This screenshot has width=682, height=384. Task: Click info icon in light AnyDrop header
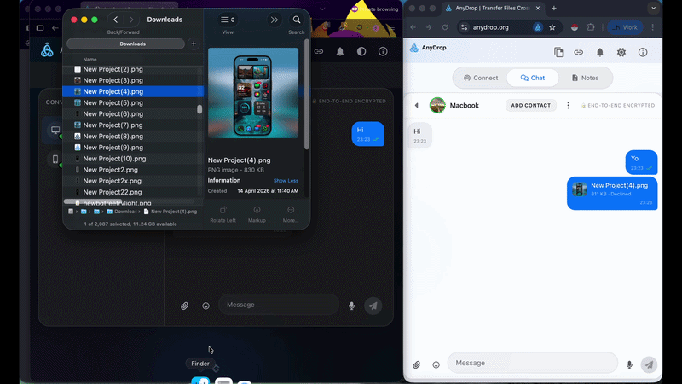coord(643,52)
